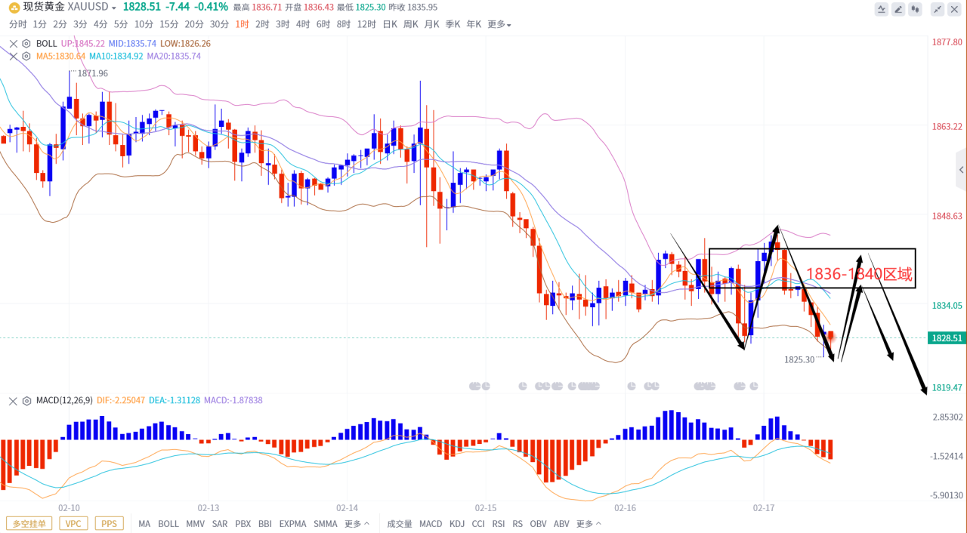Screen dimensions: 967x533
Task: Expand the XAUUSD symbol dropdown arrow
Action: 113,7
